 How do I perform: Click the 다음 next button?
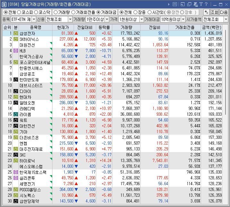(224, 12)
